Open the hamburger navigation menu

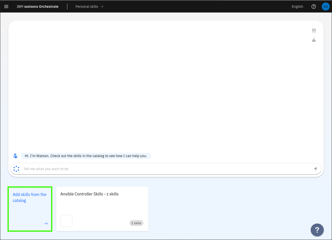pos(6,7)
